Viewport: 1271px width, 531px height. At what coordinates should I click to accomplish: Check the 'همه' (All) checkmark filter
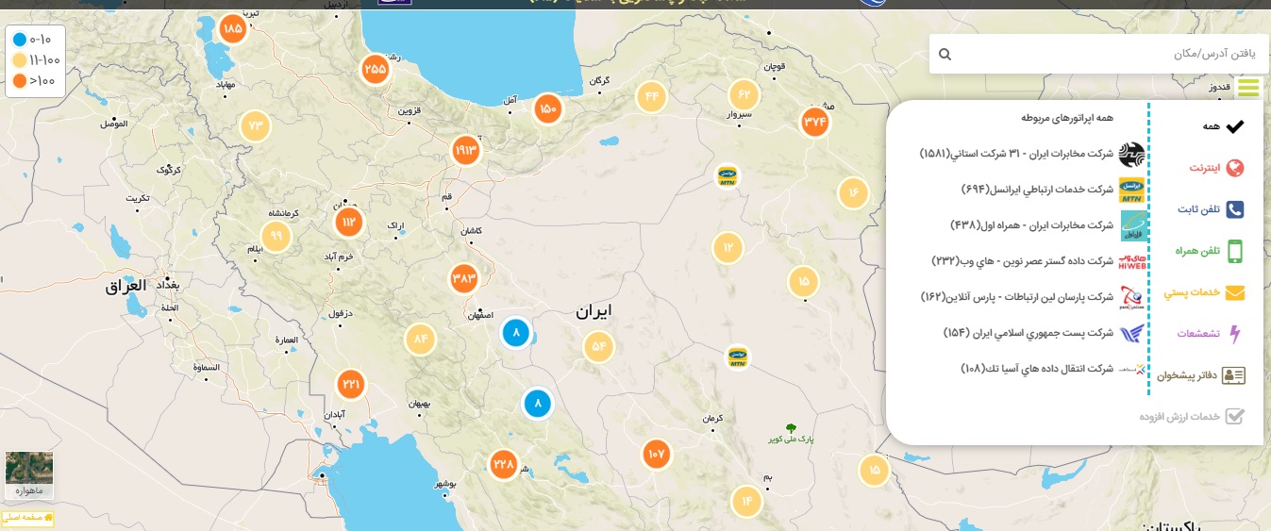[x=1234, y=126]
